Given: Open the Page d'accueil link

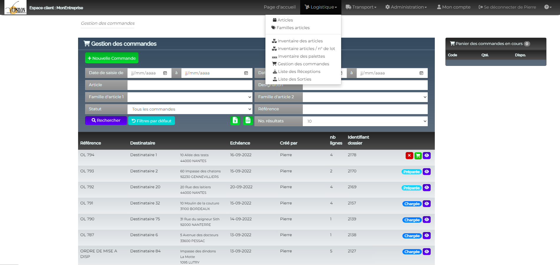Looking at the screenshot, I should [x=280, y=7].
